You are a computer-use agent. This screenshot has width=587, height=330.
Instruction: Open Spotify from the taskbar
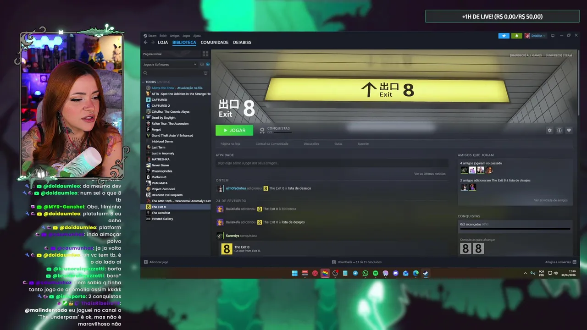click(375, 274)
